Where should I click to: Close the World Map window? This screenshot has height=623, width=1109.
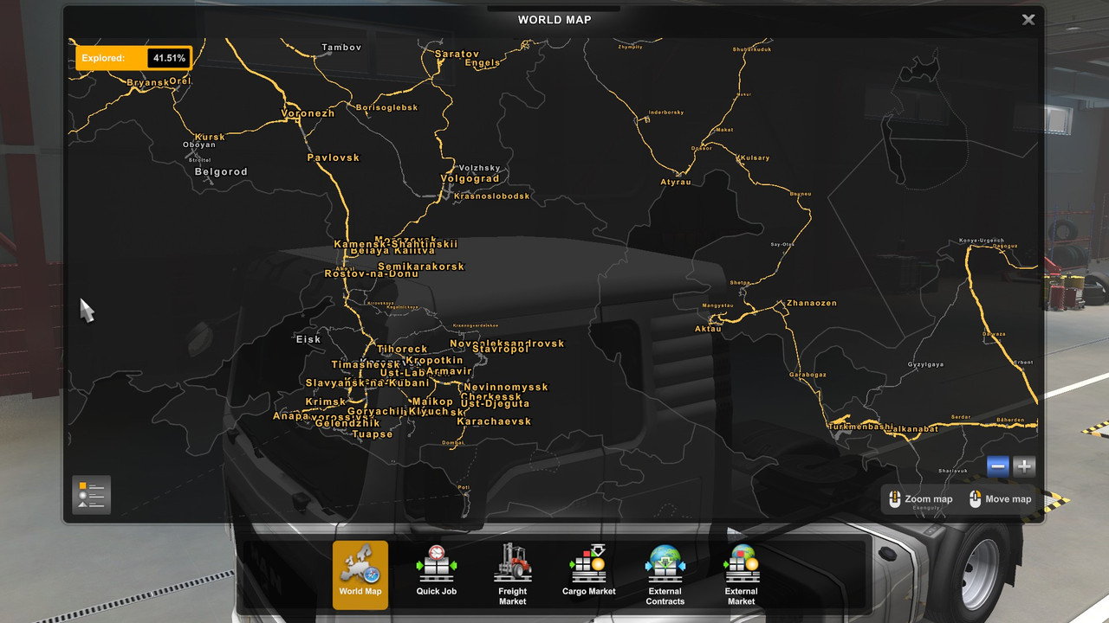click(1028, 19)
